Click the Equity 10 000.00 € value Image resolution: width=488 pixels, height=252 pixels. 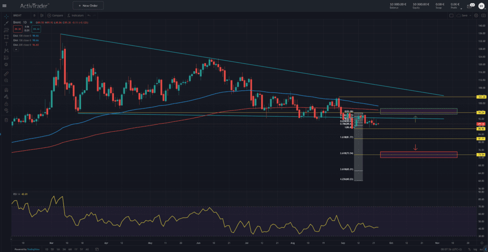point(421,4)
